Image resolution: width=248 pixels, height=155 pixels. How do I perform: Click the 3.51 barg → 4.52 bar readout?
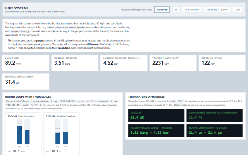coord(156,131)
